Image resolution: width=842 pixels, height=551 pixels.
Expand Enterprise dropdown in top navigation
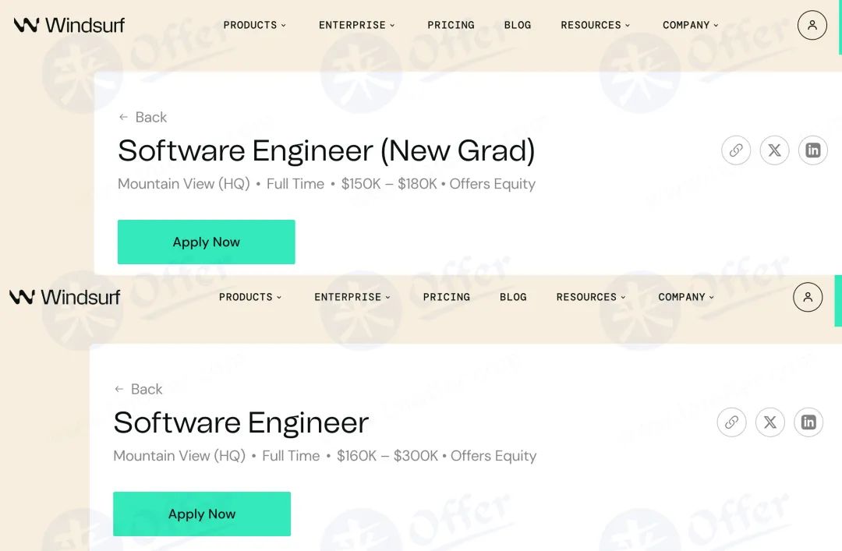357,25
